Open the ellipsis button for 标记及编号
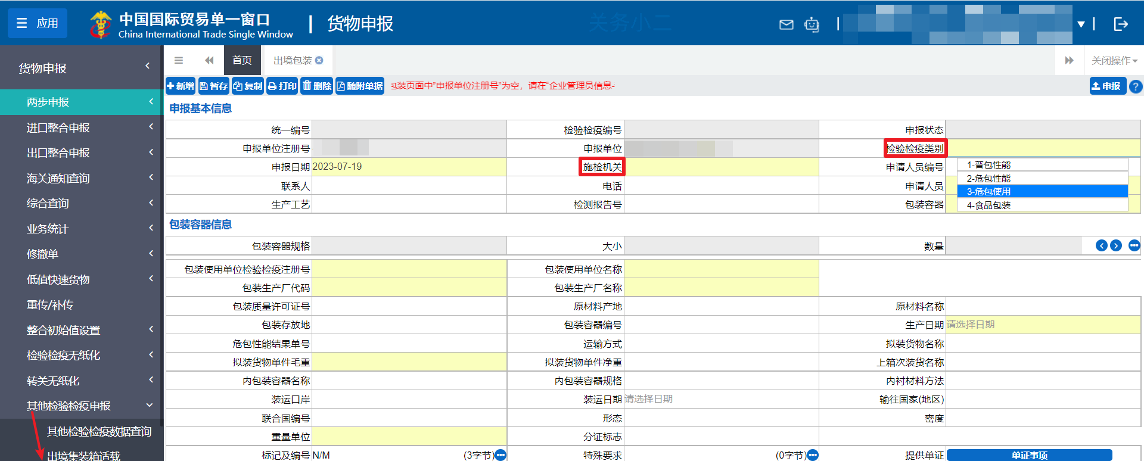This screenshot has height=461, width=1144. tap(500, 455)
